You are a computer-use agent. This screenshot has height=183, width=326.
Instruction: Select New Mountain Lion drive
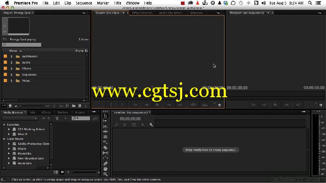[x=31, y=158]
